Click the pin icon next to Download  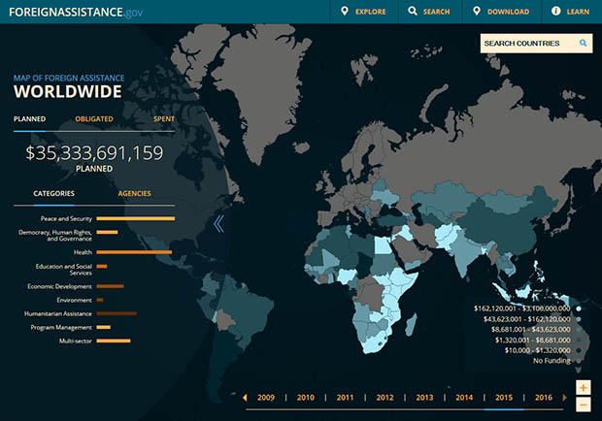pyautogui.click(x=476, y=12)
